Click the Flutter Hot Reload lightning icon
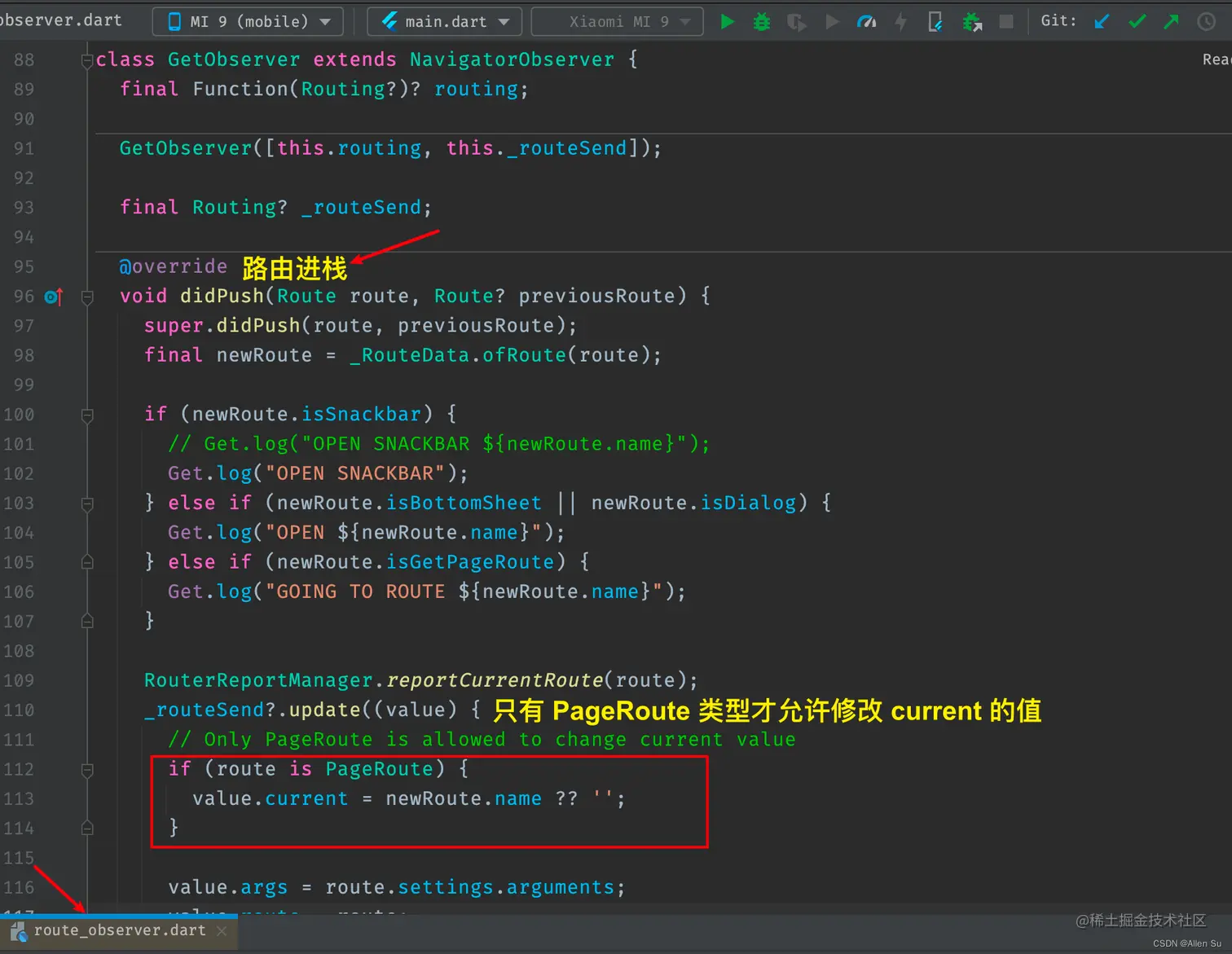 pyautogui.click(x=900, y=22)
